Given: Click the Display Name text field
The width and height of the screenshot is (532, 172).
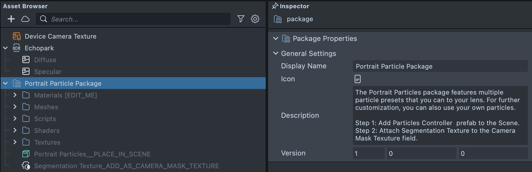Looking at the screenshot, I should pos(440,66).
